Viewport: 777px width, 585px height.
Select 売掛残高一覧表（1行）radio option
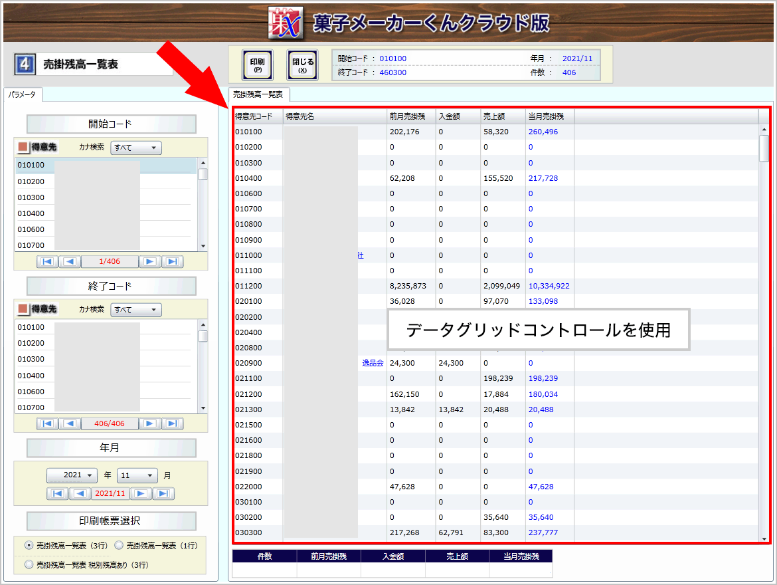click(x=119, y=545)
